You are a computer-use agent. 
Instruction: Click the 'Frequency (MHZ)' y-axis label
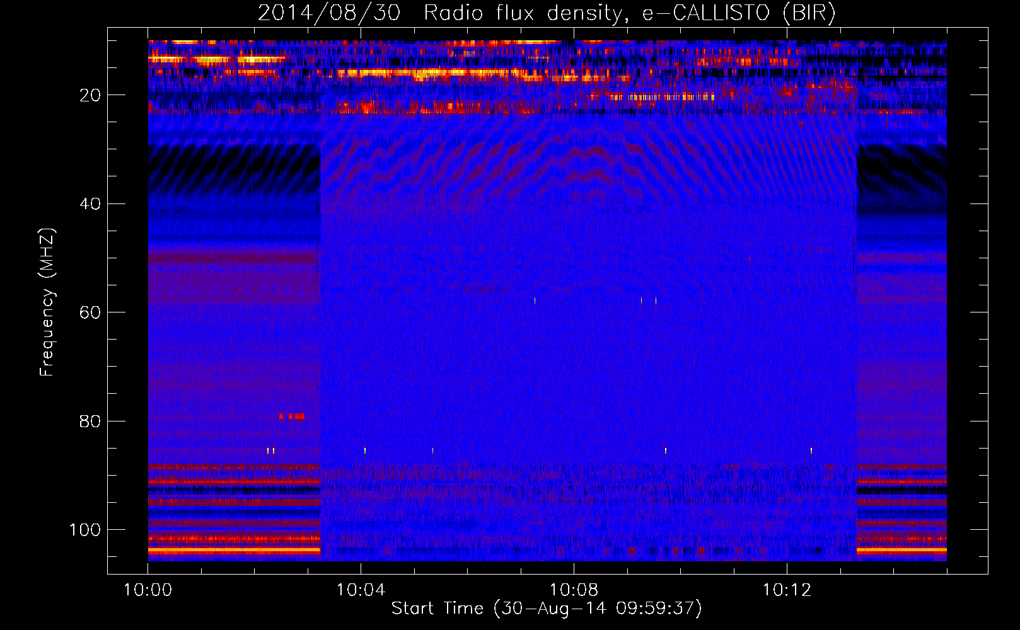pos(47,302)
